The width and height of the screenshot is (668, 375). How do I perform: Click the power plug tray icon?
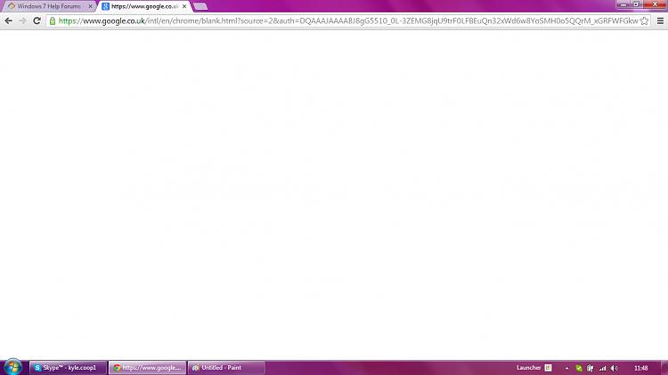click(590, 368)
